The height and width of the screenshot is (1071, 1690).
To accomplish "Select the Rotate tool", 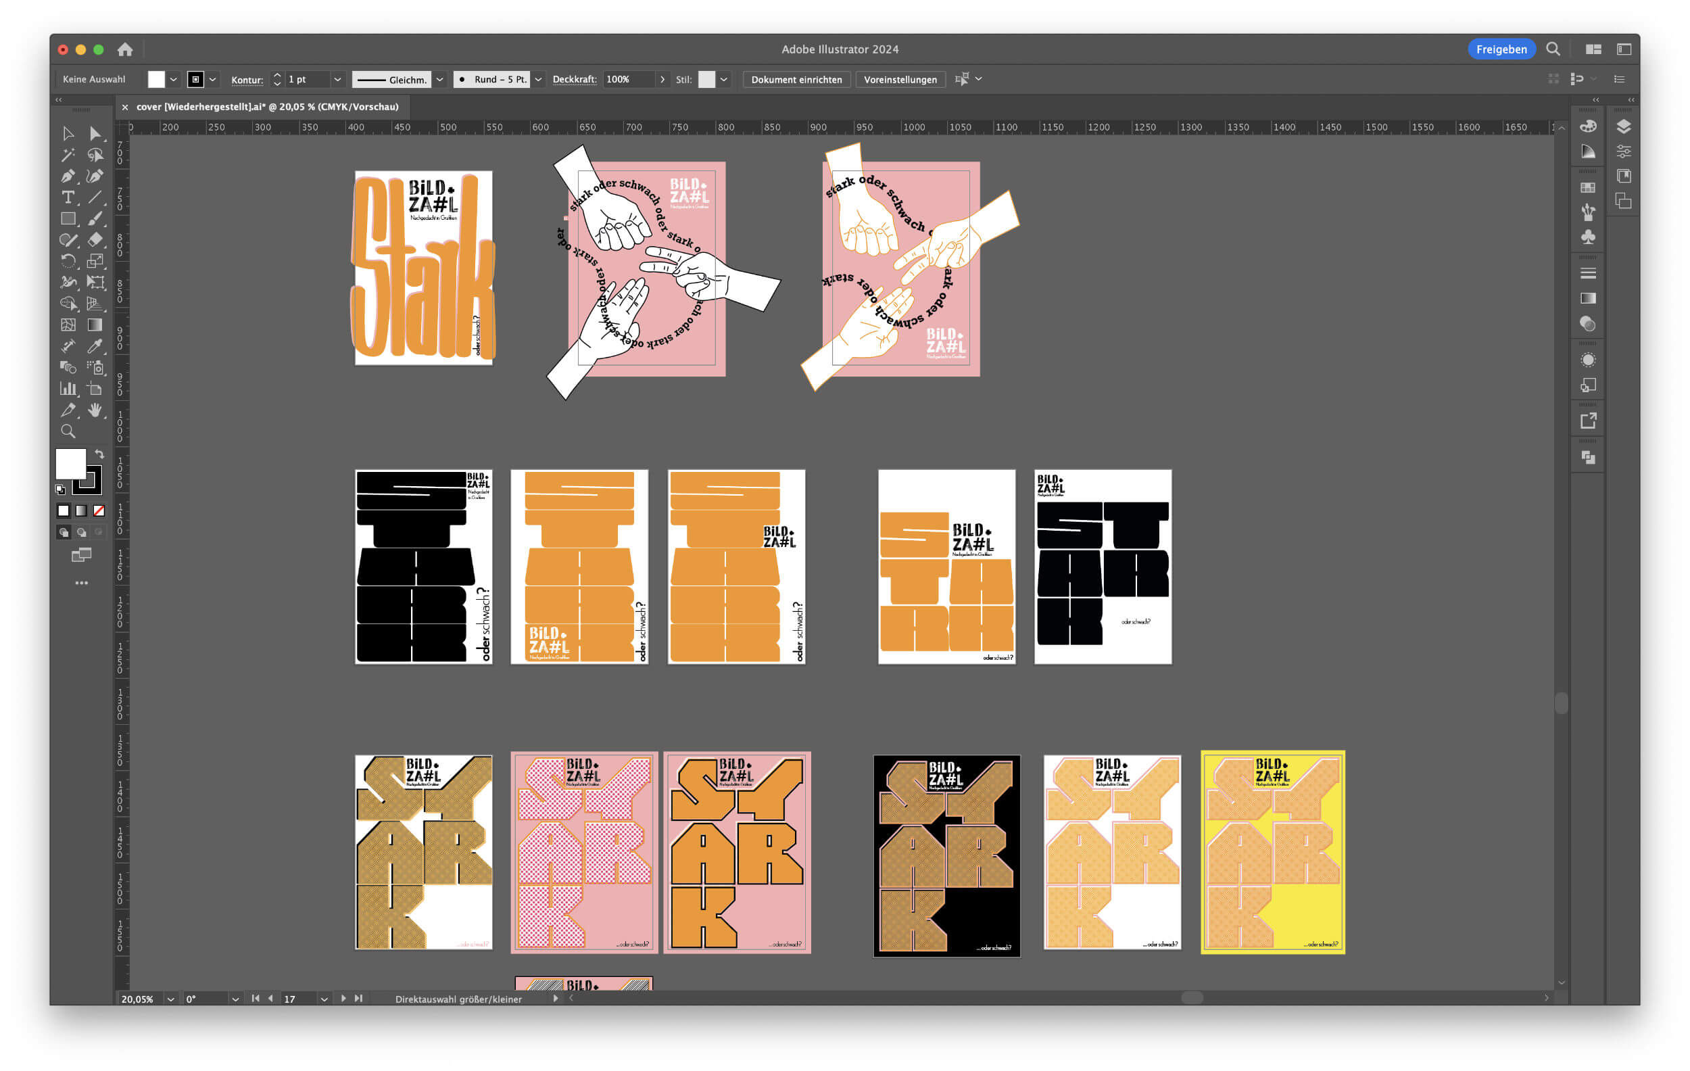I will 68,261.
